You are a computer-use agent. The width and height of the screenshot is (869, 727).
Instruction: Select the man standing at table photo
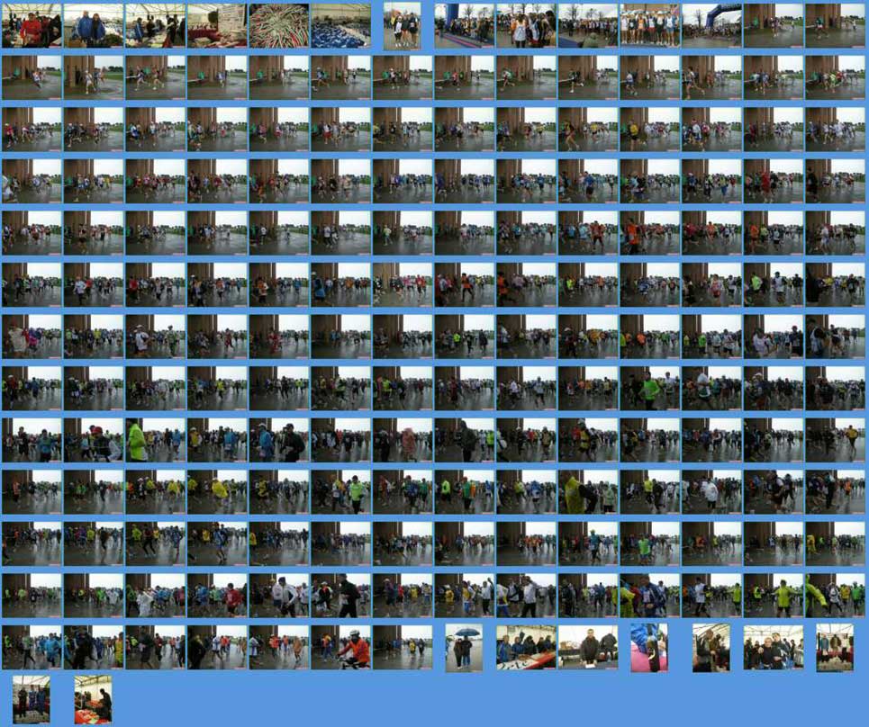(x=588, y=647)
